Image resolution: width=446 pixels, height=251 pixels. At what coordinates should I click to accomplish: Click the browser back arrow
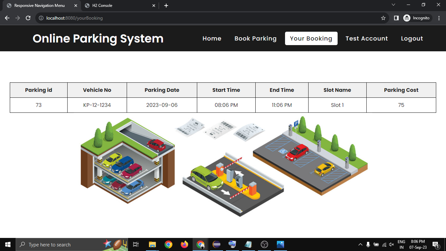coord(7,18)
